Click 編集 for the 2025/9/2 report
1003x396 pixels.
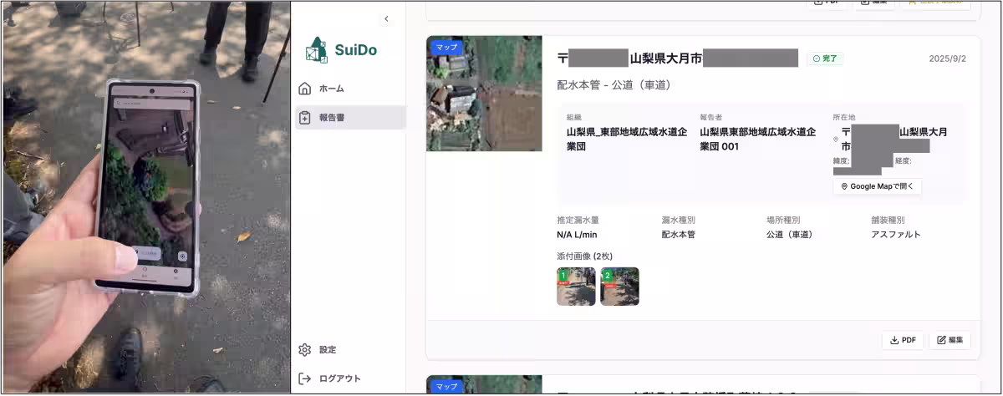(x=950, y=340)
